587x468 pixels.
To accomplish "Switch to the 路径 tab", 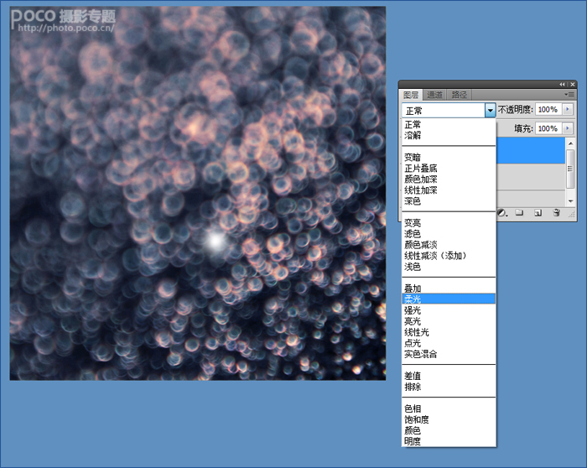I will [x=459, y=95].
